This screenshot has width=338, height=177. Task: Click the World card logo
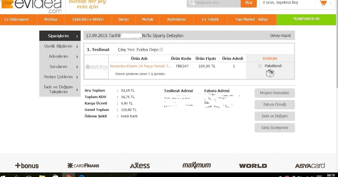pos(253,166)
